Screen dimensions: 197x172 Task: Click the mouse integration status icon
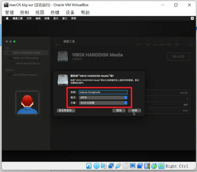click(x=154, y=166)
